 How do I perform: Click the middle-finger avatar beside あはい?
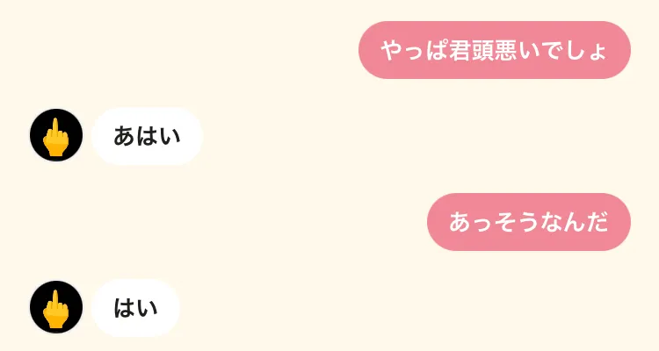56,135
